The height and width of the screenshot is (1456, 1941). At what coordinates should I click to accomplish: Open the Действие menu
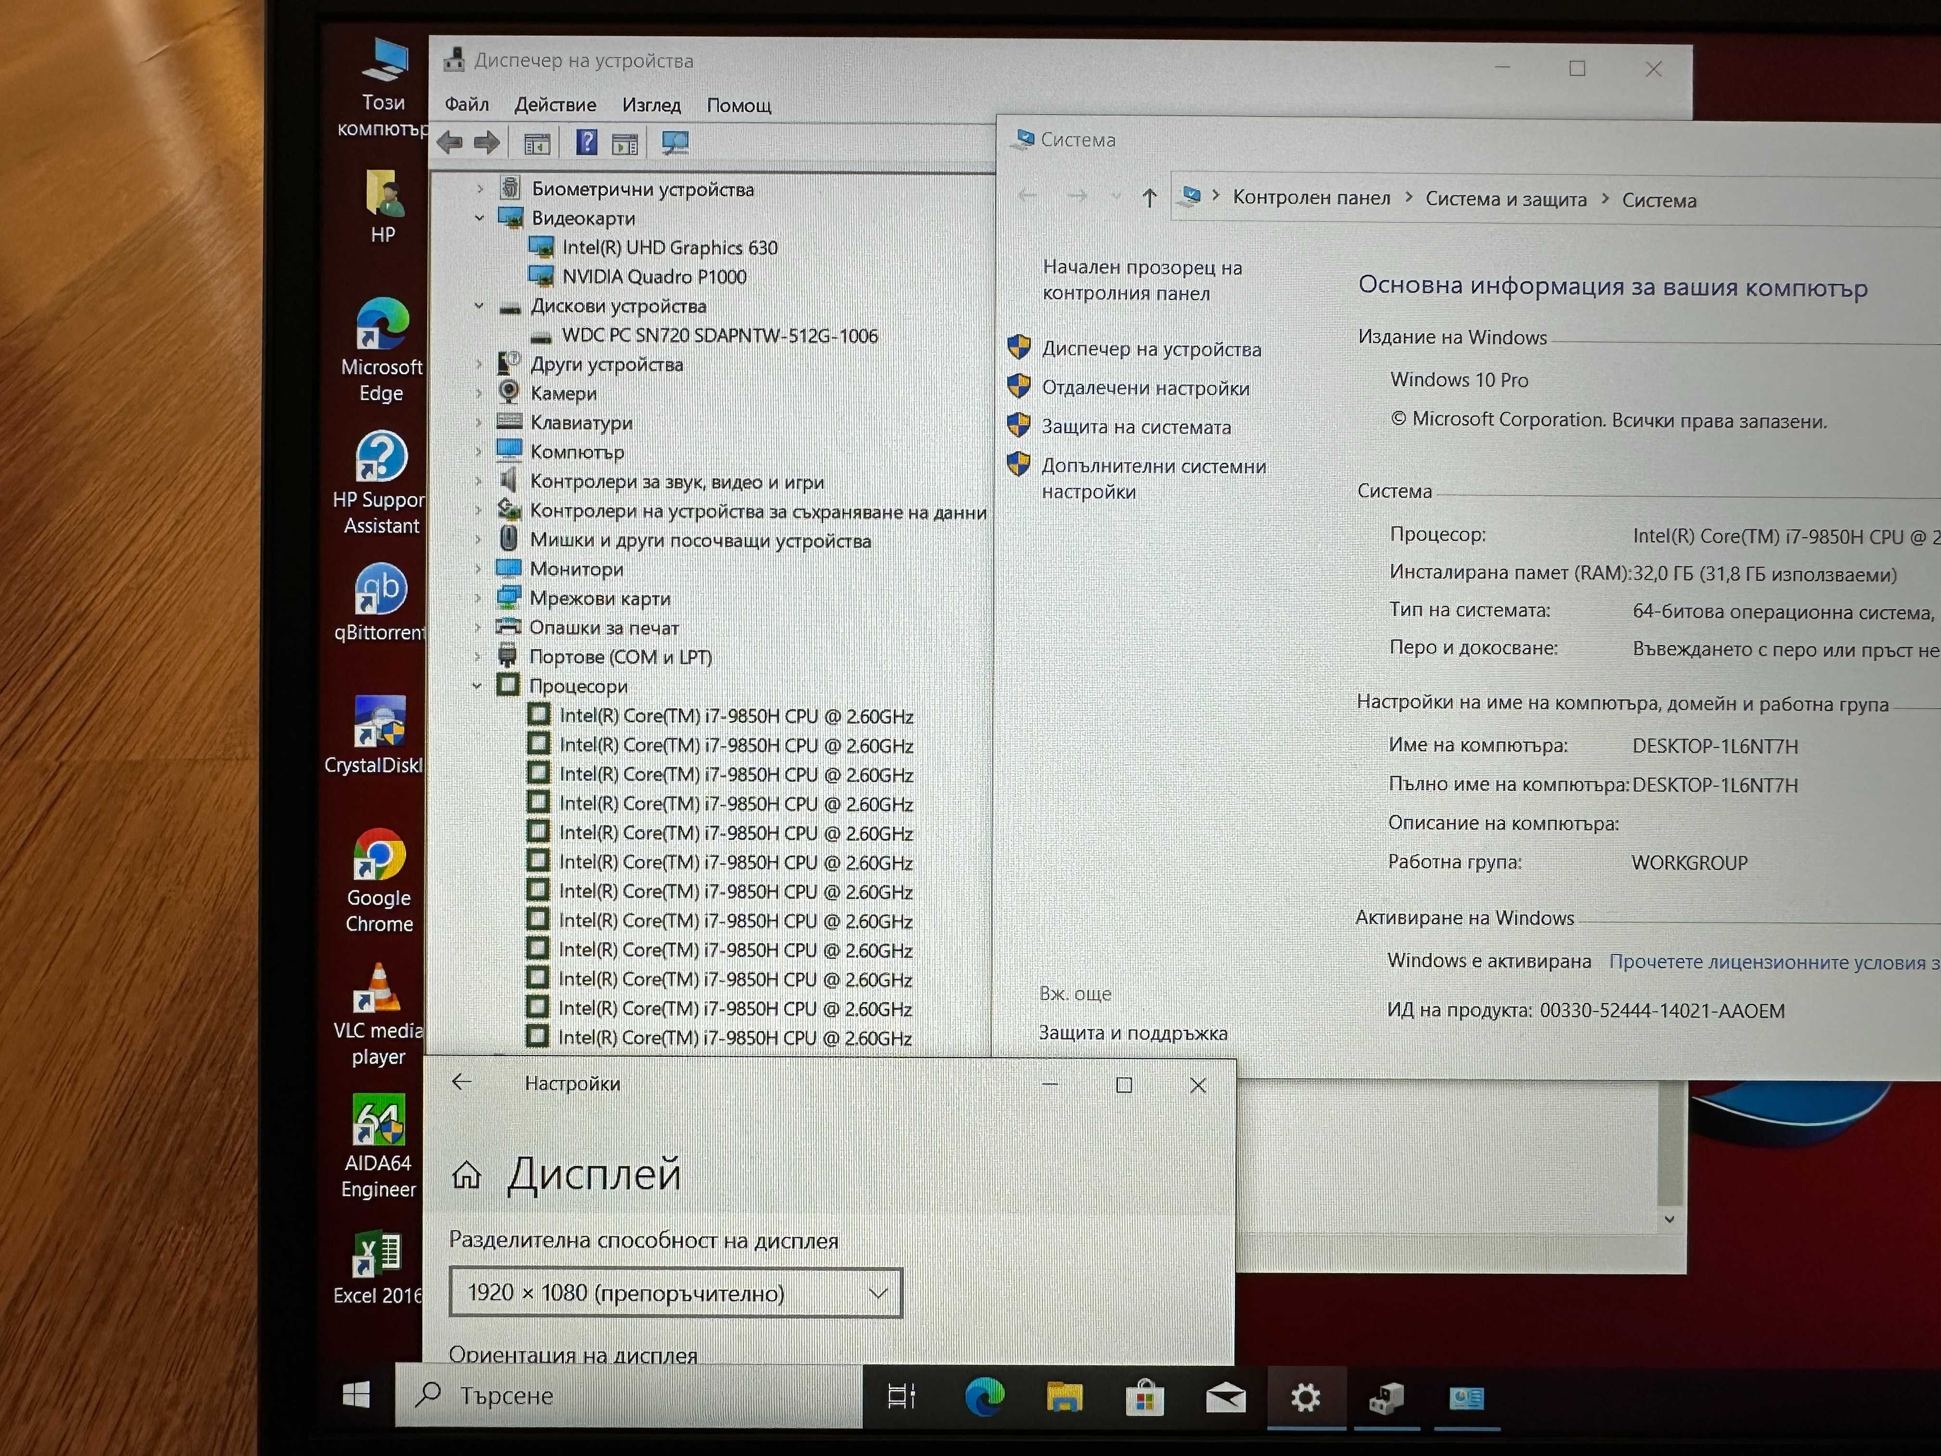click(x=555, y=104)
